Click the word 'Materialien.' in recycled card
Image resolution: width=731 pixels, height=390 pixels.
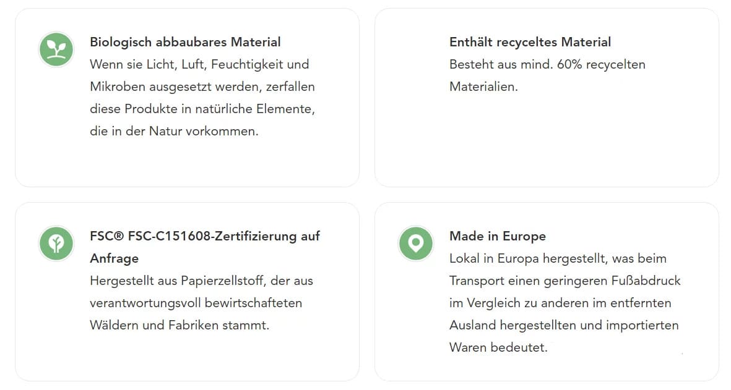483,87
